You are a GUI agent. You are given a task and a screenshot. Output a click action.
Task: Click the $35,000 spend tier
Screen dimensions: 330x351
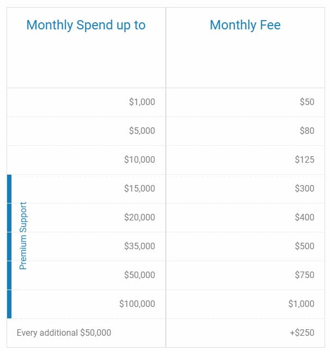(140, 246)
